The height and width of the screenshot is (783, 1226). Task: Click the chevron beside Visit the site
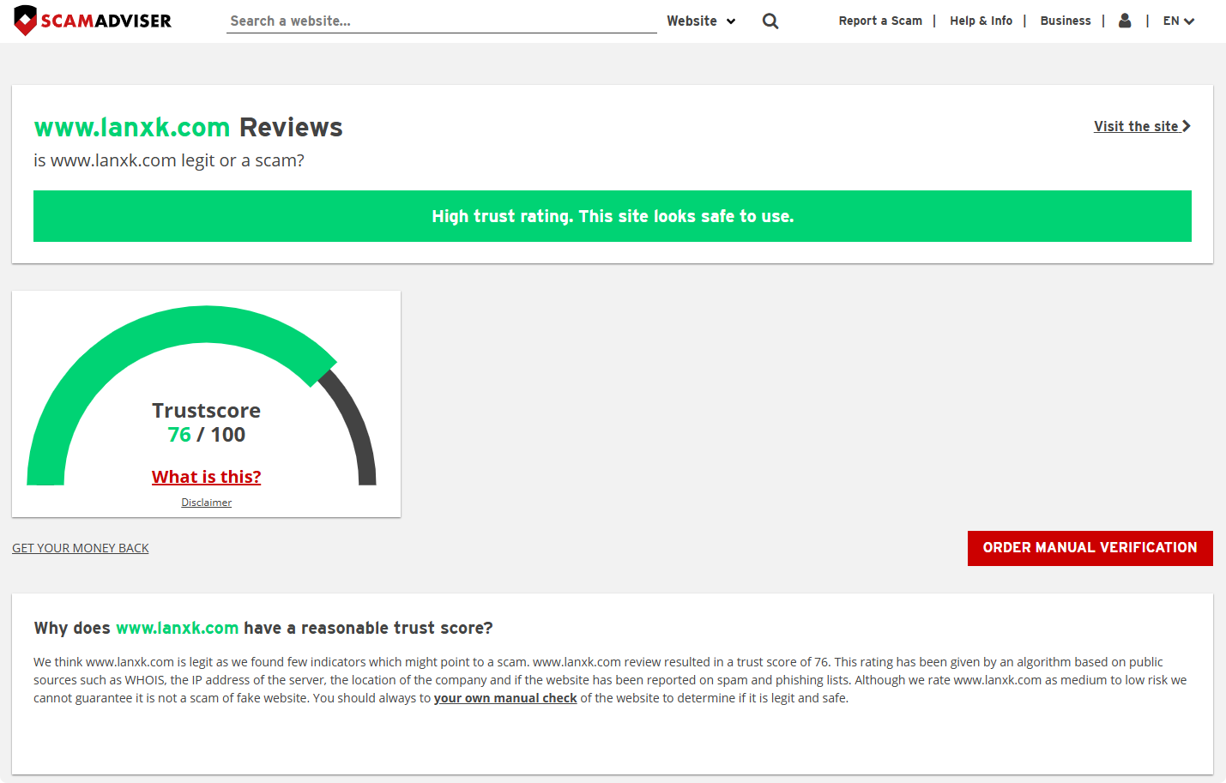[1187, 126]
